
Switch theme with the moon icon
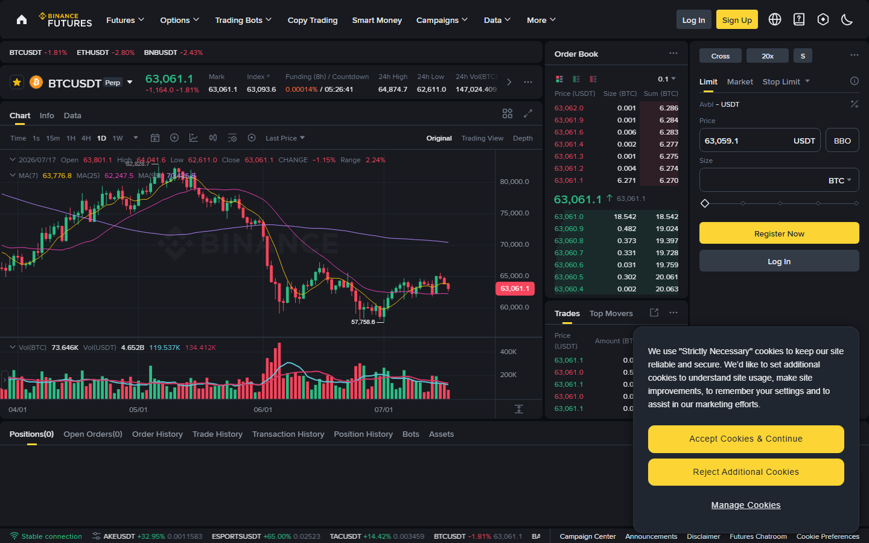[847, 20]
